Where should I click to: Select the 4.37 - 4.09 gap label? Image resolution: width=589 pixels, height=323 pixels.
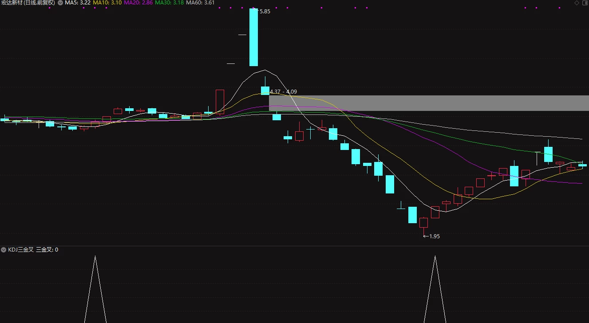[x=284, y=92]
